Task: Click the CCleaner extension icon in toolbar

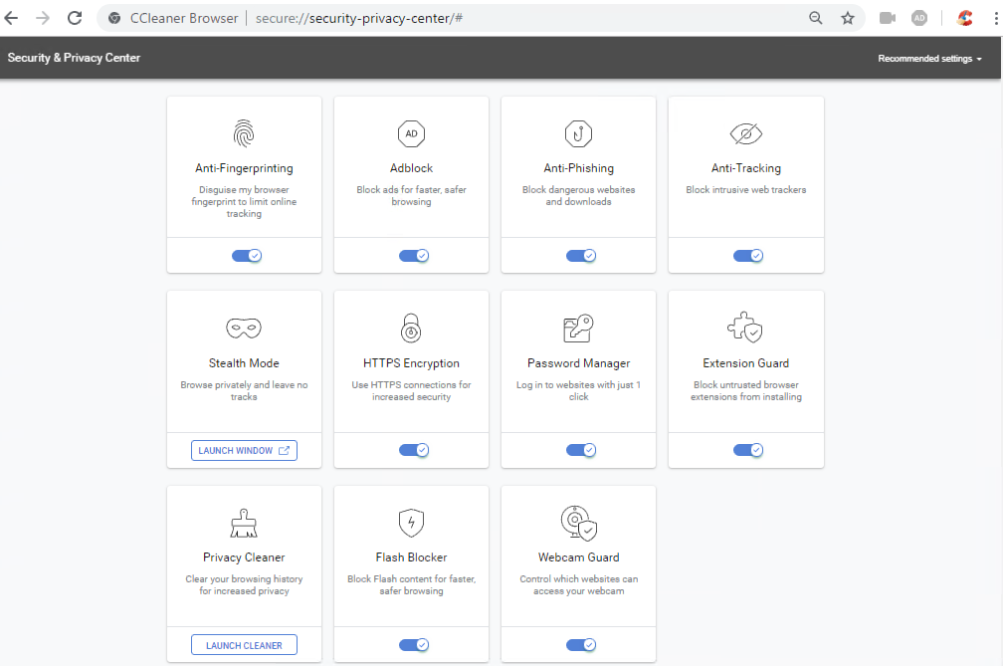Action: [x=964, y=18]
